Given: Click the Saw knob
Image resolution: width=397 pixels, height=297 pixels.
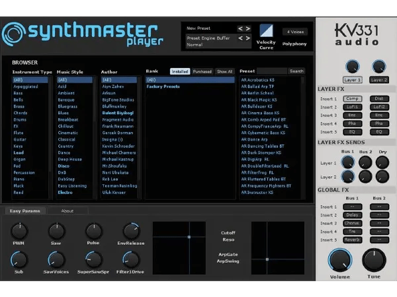Looking at the screenshot, I should 56,231.
